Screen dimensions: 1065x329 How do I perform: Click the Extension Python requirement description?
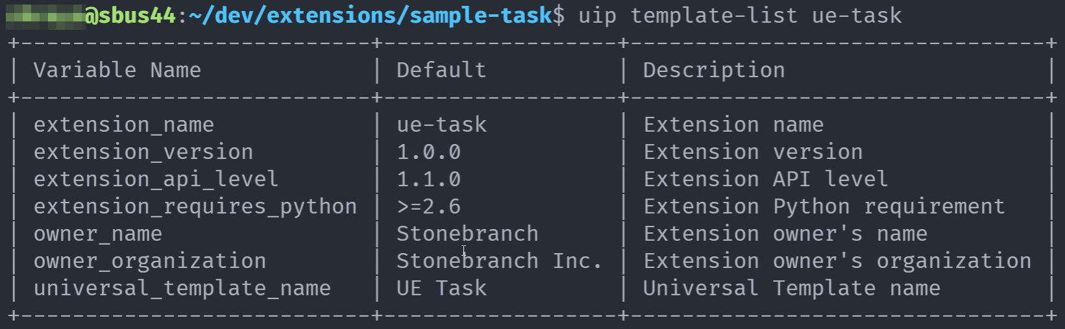point(824,206)
